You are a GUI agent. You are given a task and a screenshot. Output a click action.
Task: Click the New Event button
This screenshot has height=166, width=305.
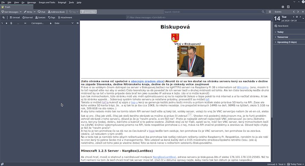pyautogui.click(x=281, y=26)
